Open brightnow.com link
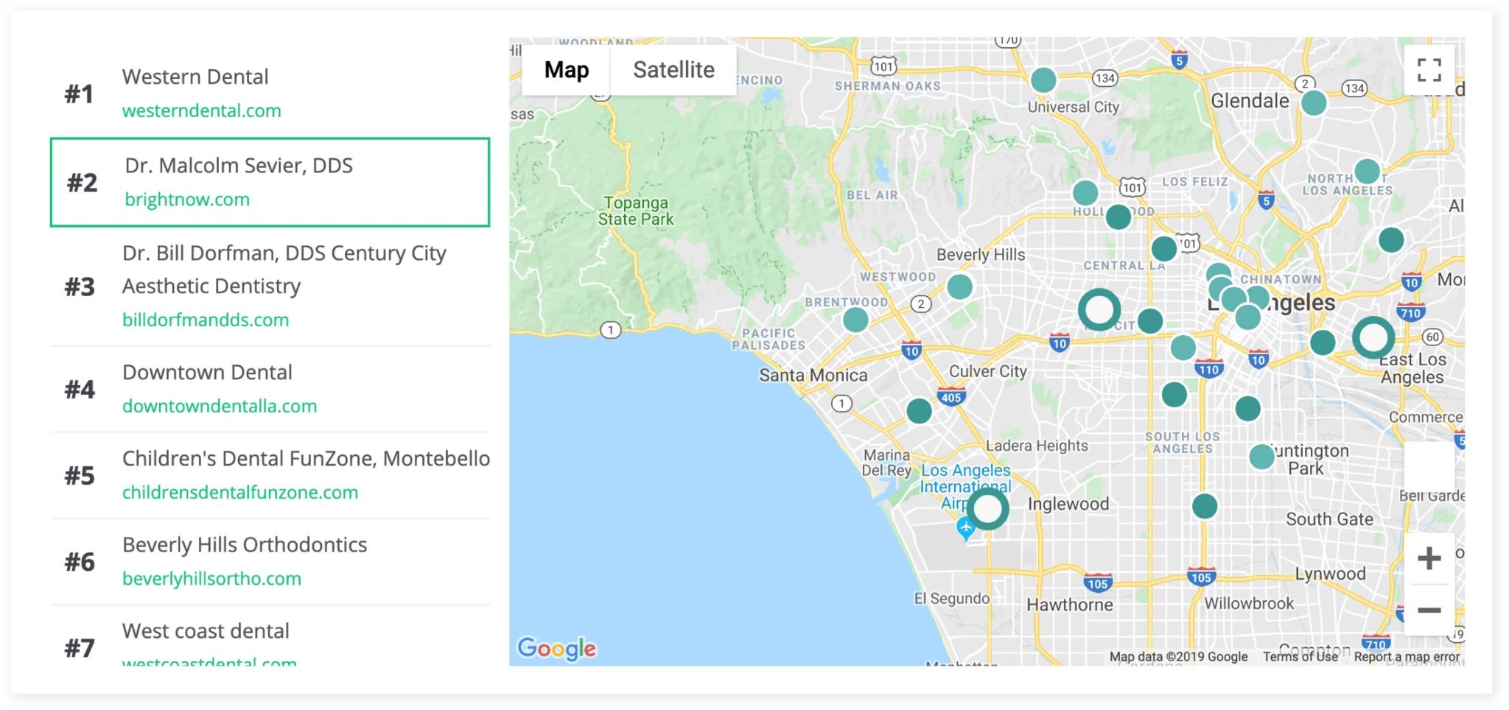Viewport: 1509px width, 710px height. (x=187, y=200)
